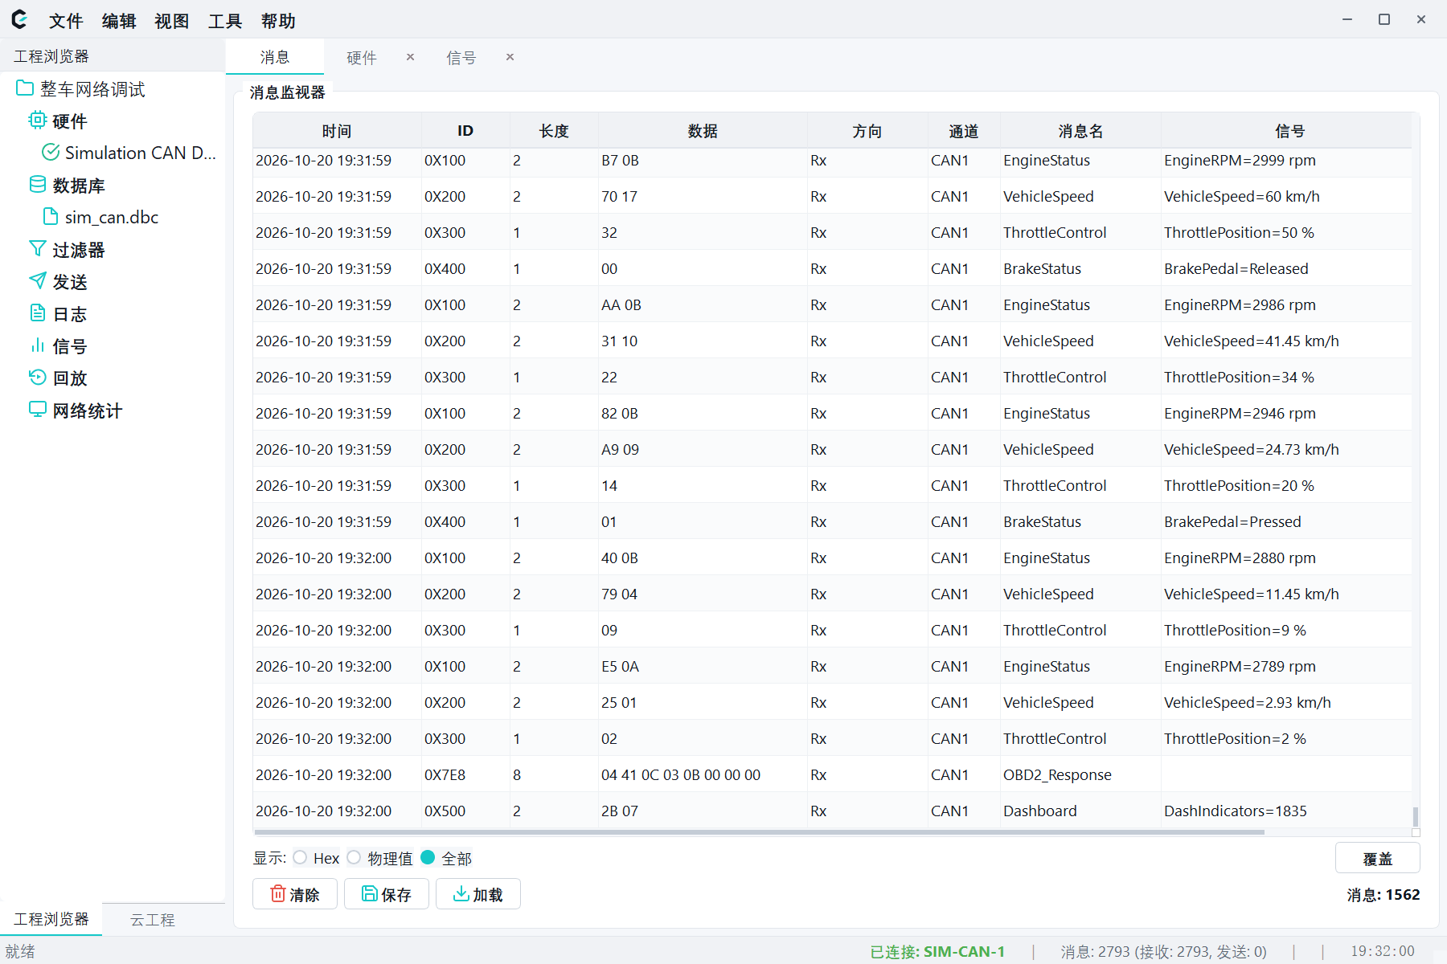This screenshot has height=964, width=1447.
Task: Open the 文件 menu
Action: coord(66,21)
